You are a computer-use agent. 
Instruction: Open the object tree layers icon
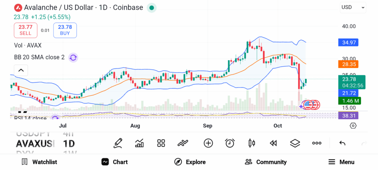point(295,143)
